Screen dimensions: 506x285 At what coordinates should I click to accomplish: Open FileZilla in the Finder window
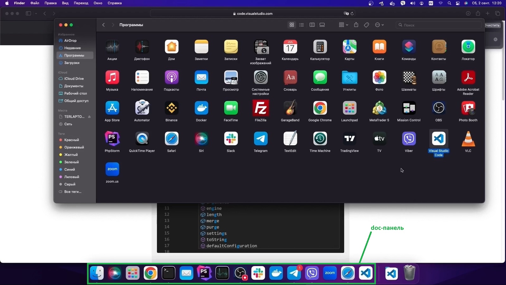(x=260, y=108)
